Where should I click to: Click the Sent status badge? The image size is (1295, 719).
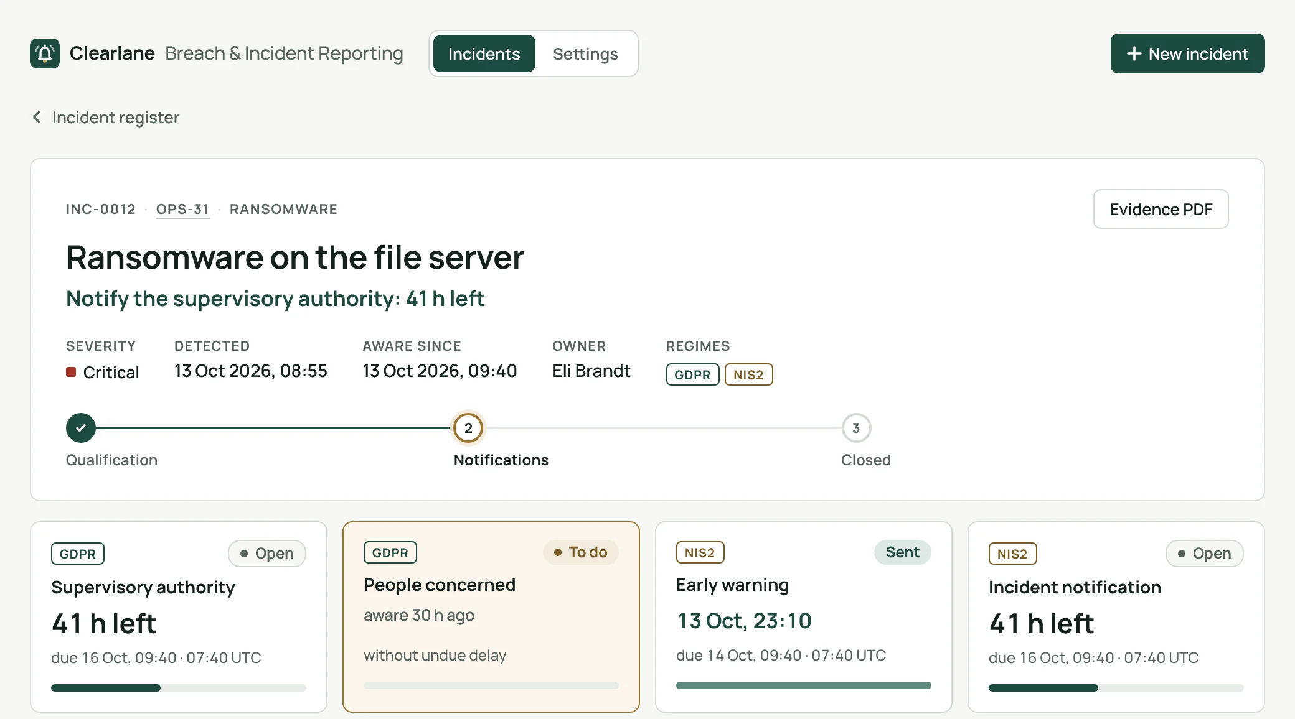902,552
